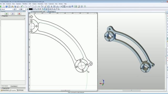Screen dimensions: 168x94
Task: Click the red X cancel button in Properties
Action: (19, 14)
